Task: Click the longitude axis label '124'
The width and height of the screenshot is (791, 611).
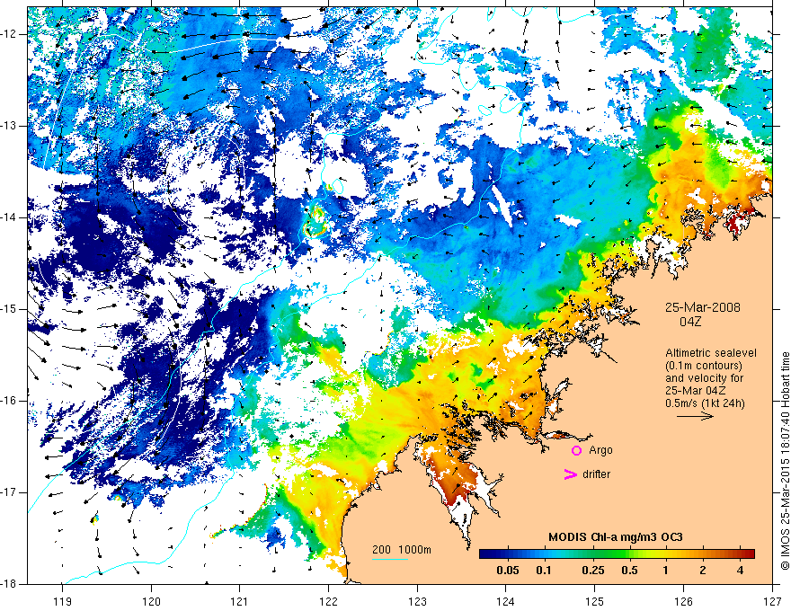Action: click(x=506, y=601)
